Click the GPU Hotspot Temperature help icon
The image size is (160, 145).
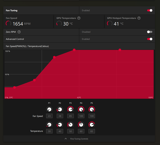coord(139,18)
